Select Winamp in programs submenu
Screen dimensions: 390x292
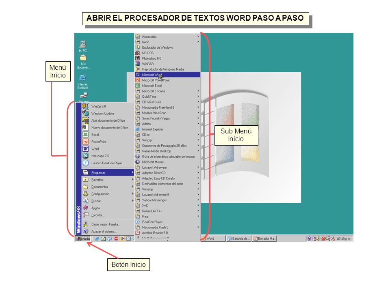click(168, 189)
